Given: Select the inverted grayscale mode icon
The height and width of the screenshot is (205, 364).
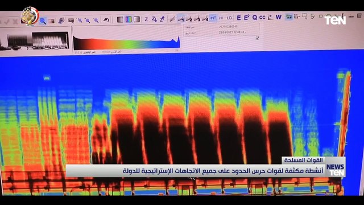Looking at the screenshot, I should click(x=136, y=19).
